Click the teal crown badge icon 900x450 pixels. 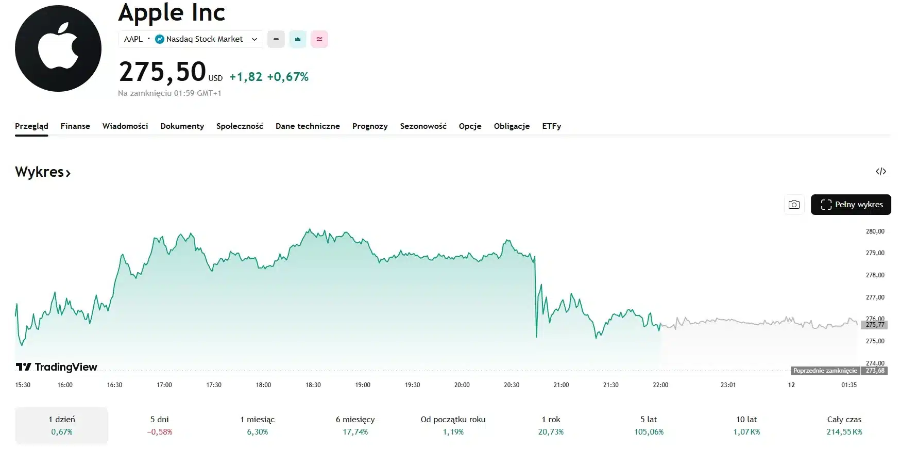(x=298, y=39)
